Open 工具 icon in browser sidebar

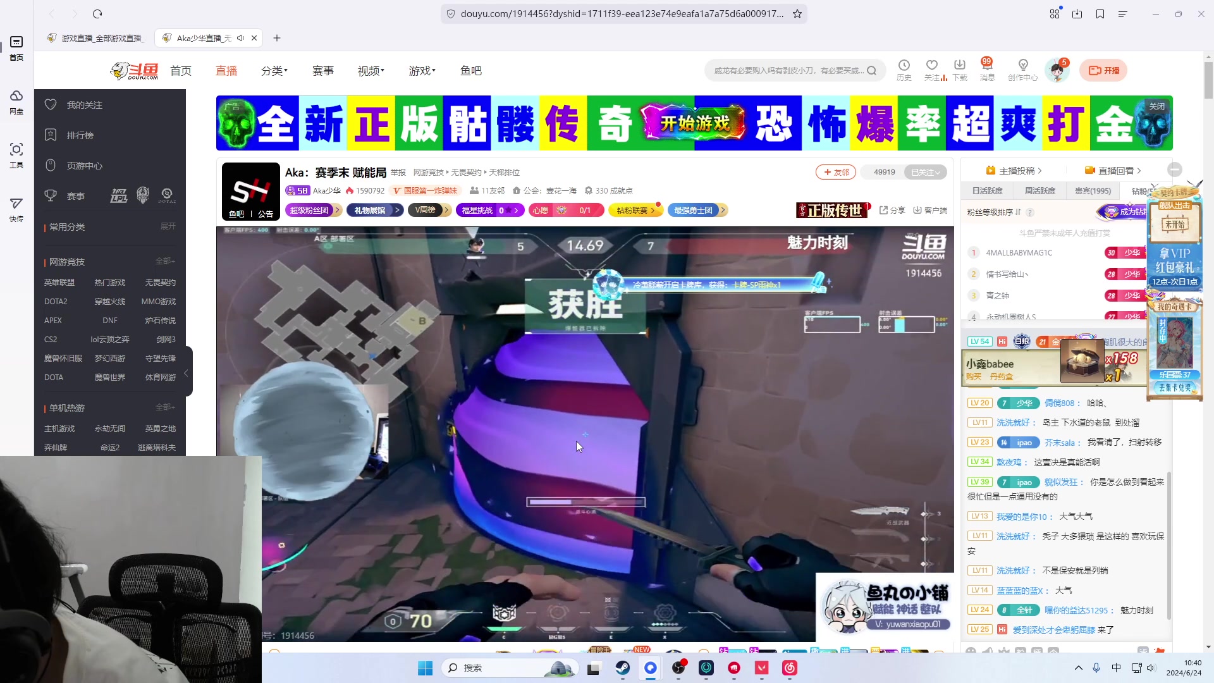(x=16, y=156)
